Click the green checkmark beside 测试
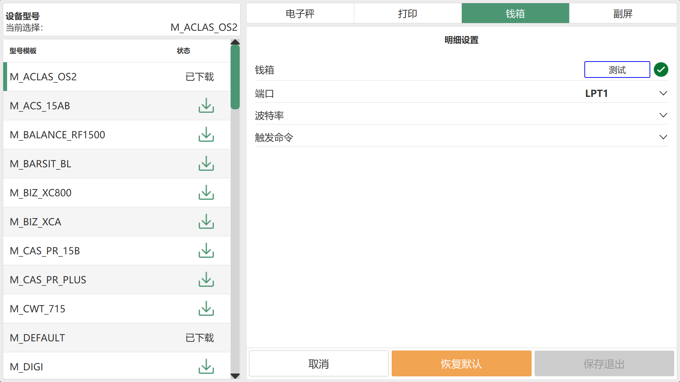This screenshot has width=680, height=382. point(661,70)
